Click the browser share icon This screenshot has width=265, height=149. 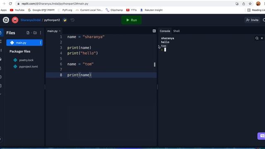click(243, 4)
